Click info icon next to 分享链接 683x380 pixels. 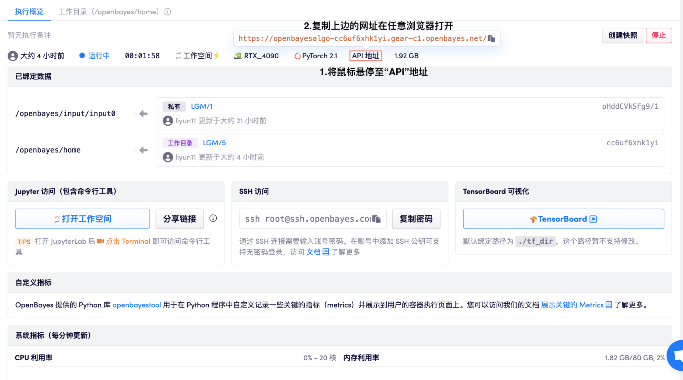(213, 218)
